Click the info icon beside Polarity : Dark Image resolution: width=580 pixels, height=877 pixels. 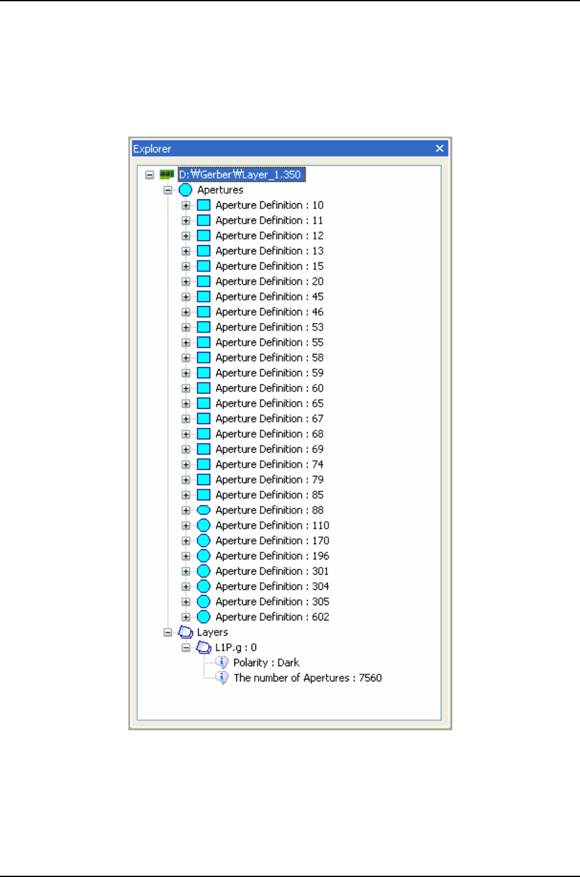222,662
